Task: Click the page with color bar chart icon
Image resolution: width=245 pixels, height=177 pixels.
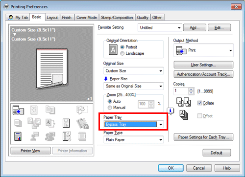Action: [18, 136]
